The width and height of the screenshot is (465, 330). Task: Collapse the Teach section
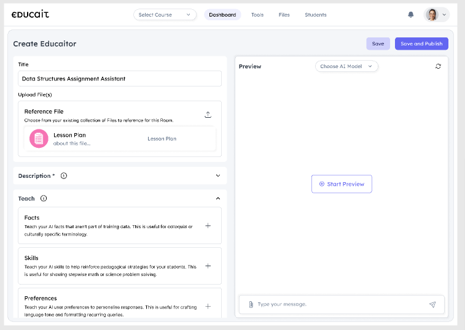217,199
